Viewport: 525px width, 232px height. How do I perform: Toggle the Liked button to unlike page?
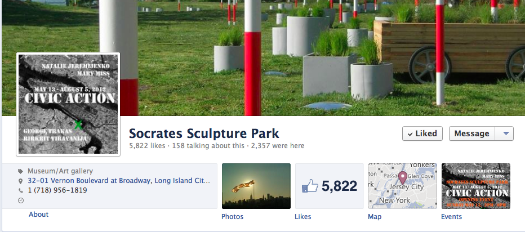[422, 133]
